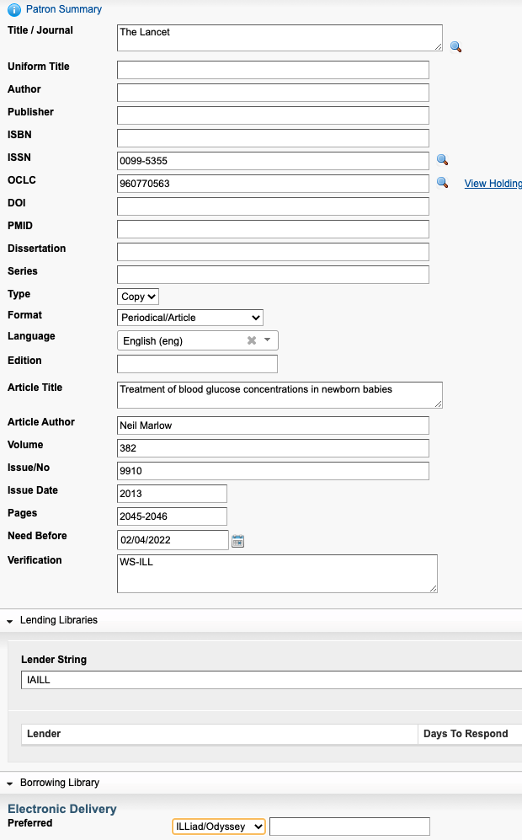
Task: Click the Dissertation input field
Action: coord(273,252)
